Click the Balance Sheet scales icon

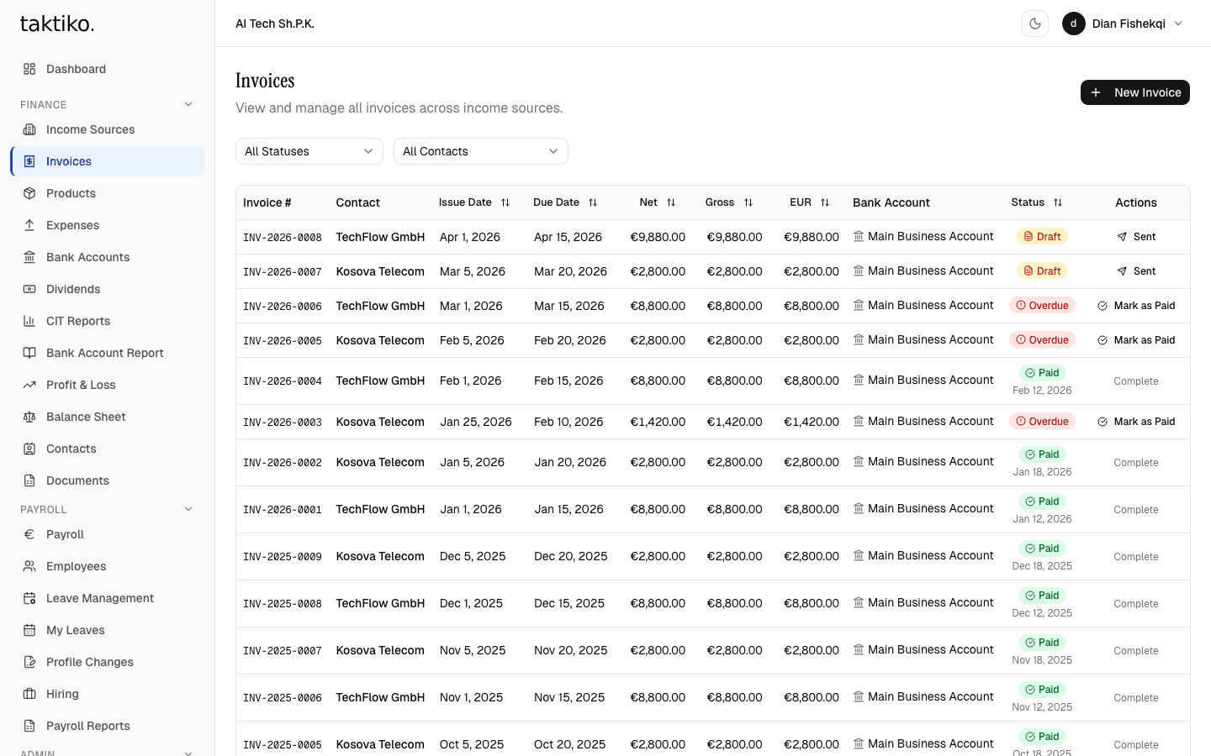(29, 417)
